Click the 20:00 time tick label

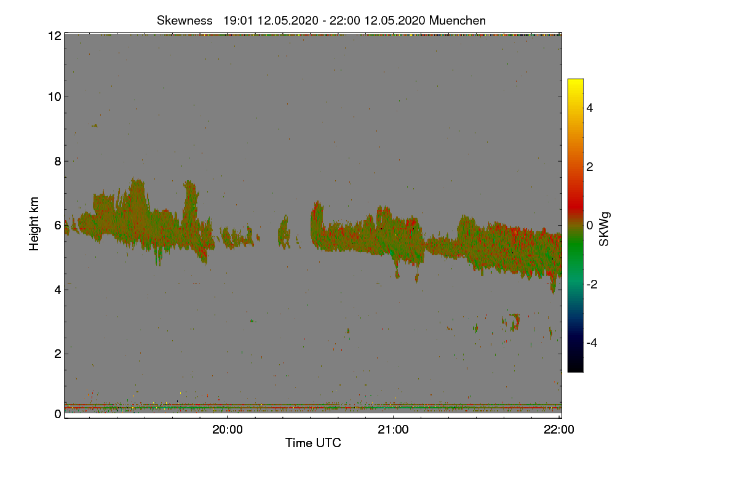(228, 430)
